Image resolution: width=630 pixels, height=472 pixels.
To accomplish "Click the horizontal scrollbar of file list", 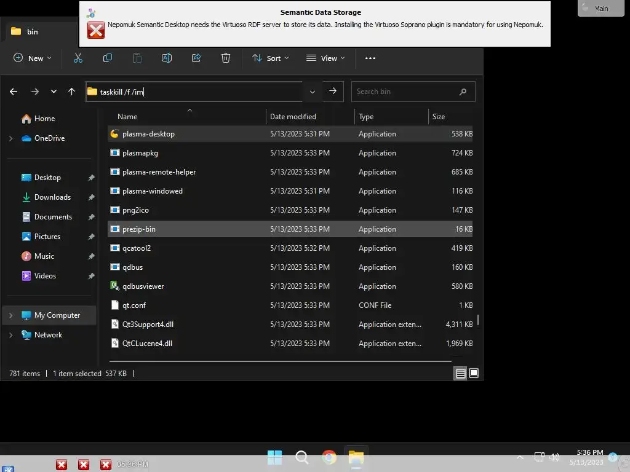I will (x=280, y=361).
